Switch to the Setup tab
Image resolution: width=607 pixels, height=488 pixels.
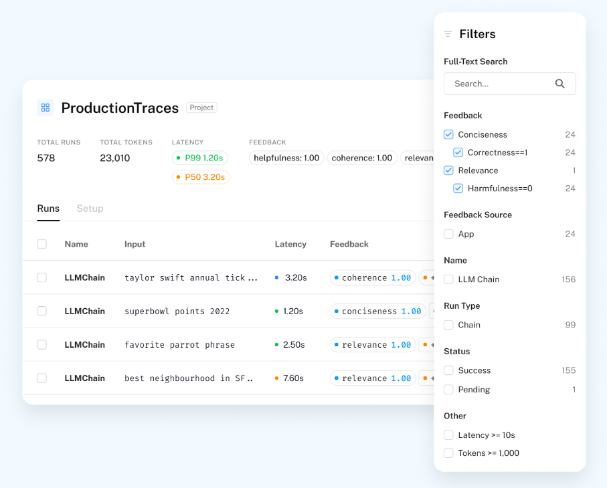pos(90,209)
